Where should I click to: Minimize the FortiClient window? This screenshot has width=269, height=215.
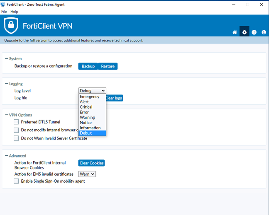(x=234, y=5)
